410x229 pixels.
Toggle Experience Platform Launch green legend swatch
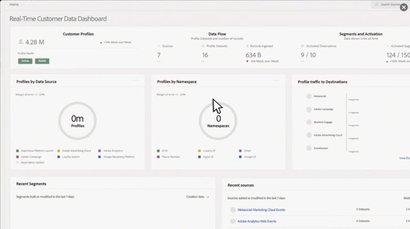pyautogui.click(x=18, y=151)
